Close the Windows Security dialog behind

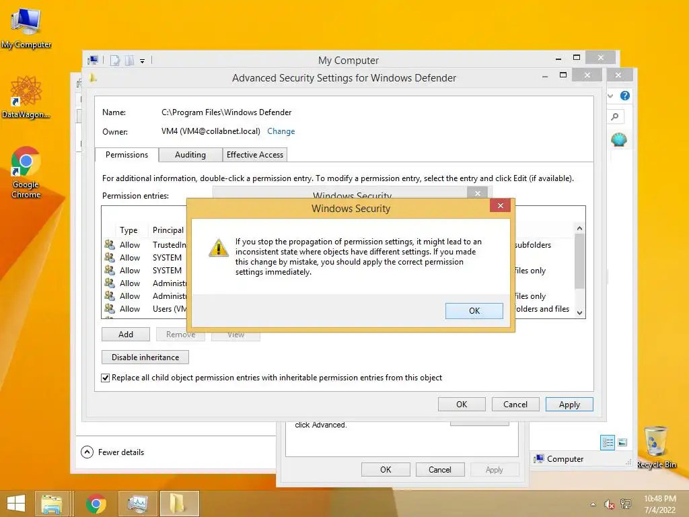point(478,193)
